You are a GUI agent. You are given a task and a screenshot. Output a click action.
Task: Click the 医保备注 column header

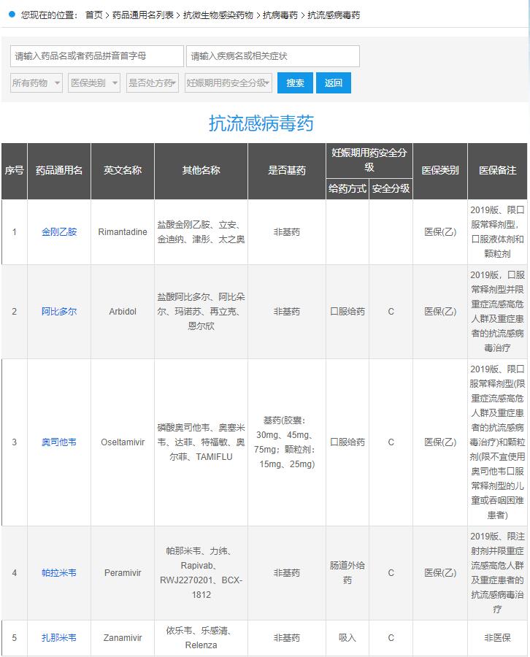coord(498,171)
